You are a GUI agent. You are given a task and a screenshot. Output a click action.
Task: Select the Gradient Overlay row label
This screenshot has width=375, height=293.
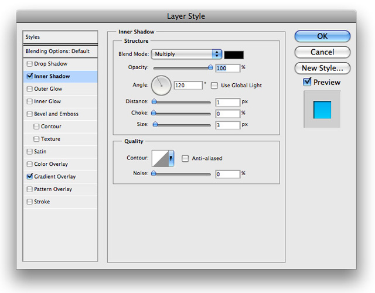click(54, 176)
